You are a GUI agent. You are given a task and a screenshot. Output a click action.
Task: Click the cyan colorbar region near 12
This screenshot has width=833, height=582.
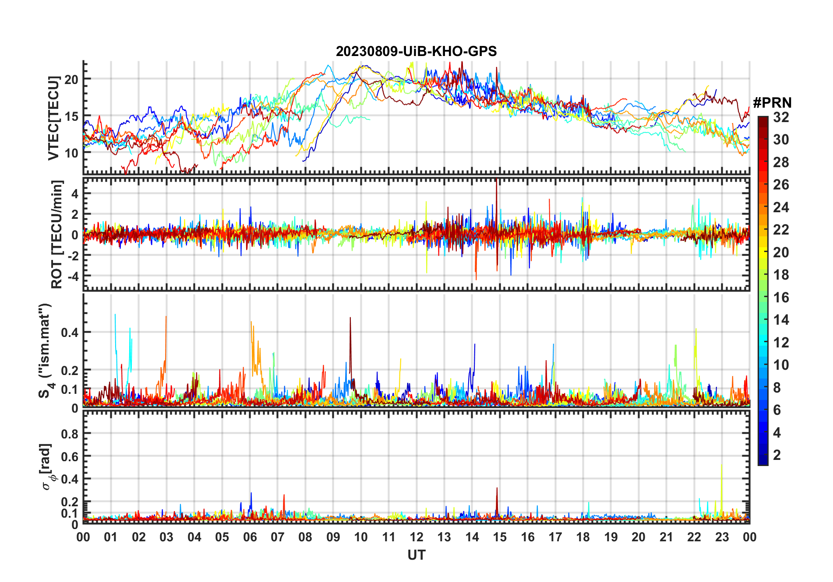pos(762,342)
